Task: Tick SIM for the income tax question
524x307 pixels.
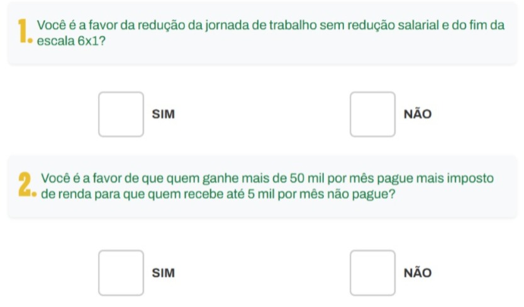Action: [121, 272]
